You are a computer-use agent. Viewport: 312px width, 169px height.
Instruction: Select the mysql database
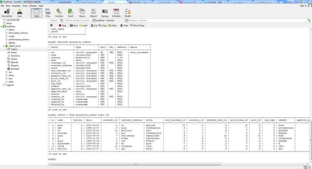(11, 36)
